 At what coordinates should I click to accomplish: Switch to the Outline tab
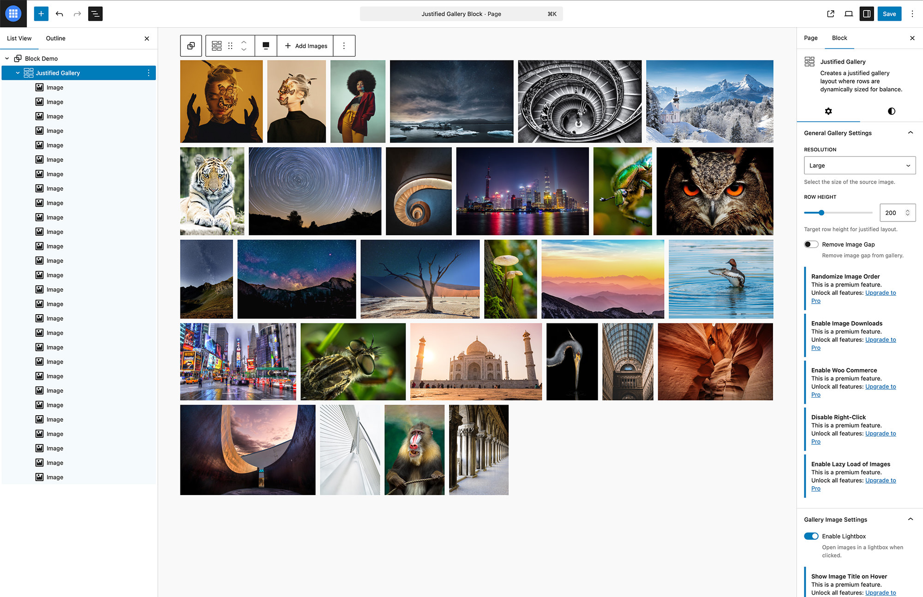click(55, 38)
